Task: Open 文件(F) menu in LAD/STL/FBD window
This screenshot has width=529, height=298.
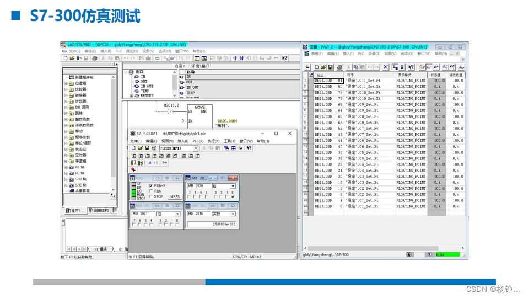Action: coord(74,51)
